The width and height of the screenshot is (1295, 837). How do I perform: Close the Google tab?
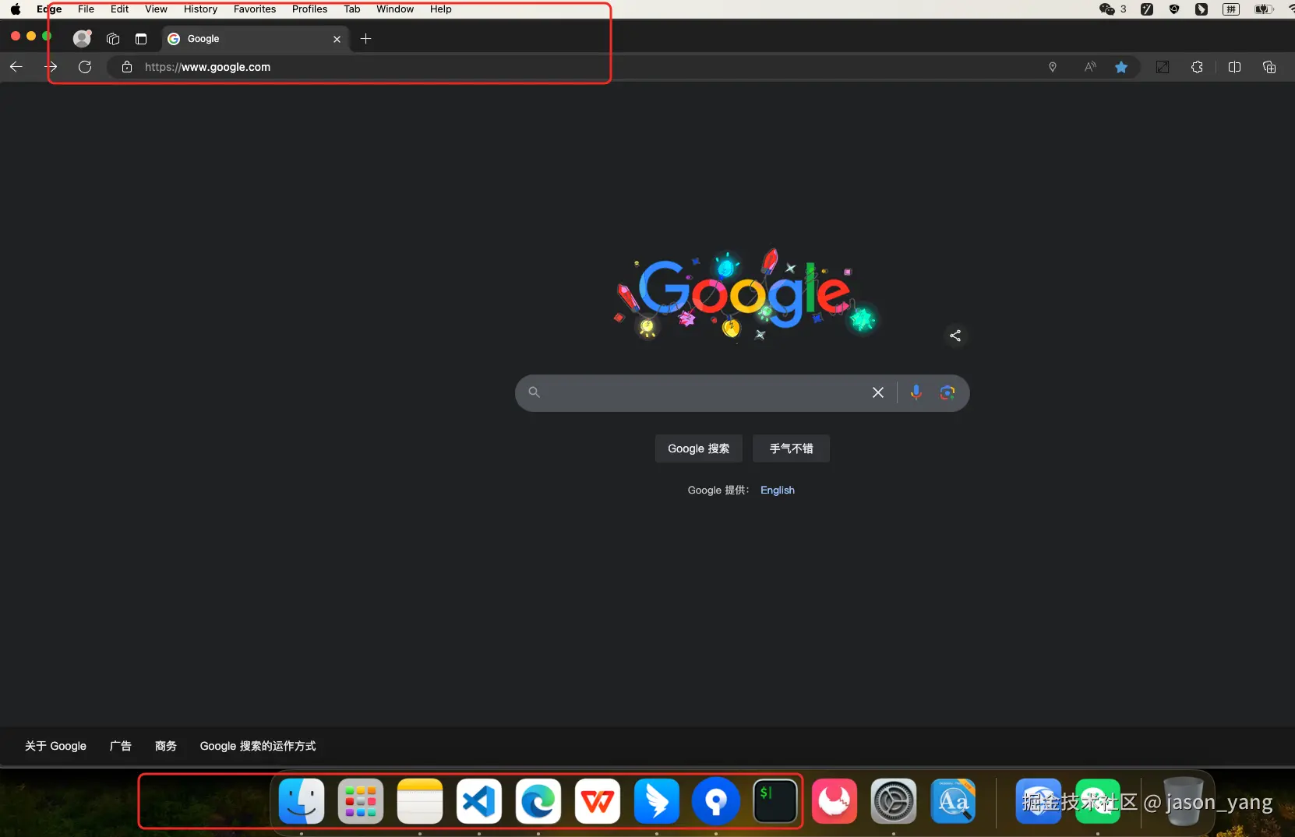coord(337,39)
